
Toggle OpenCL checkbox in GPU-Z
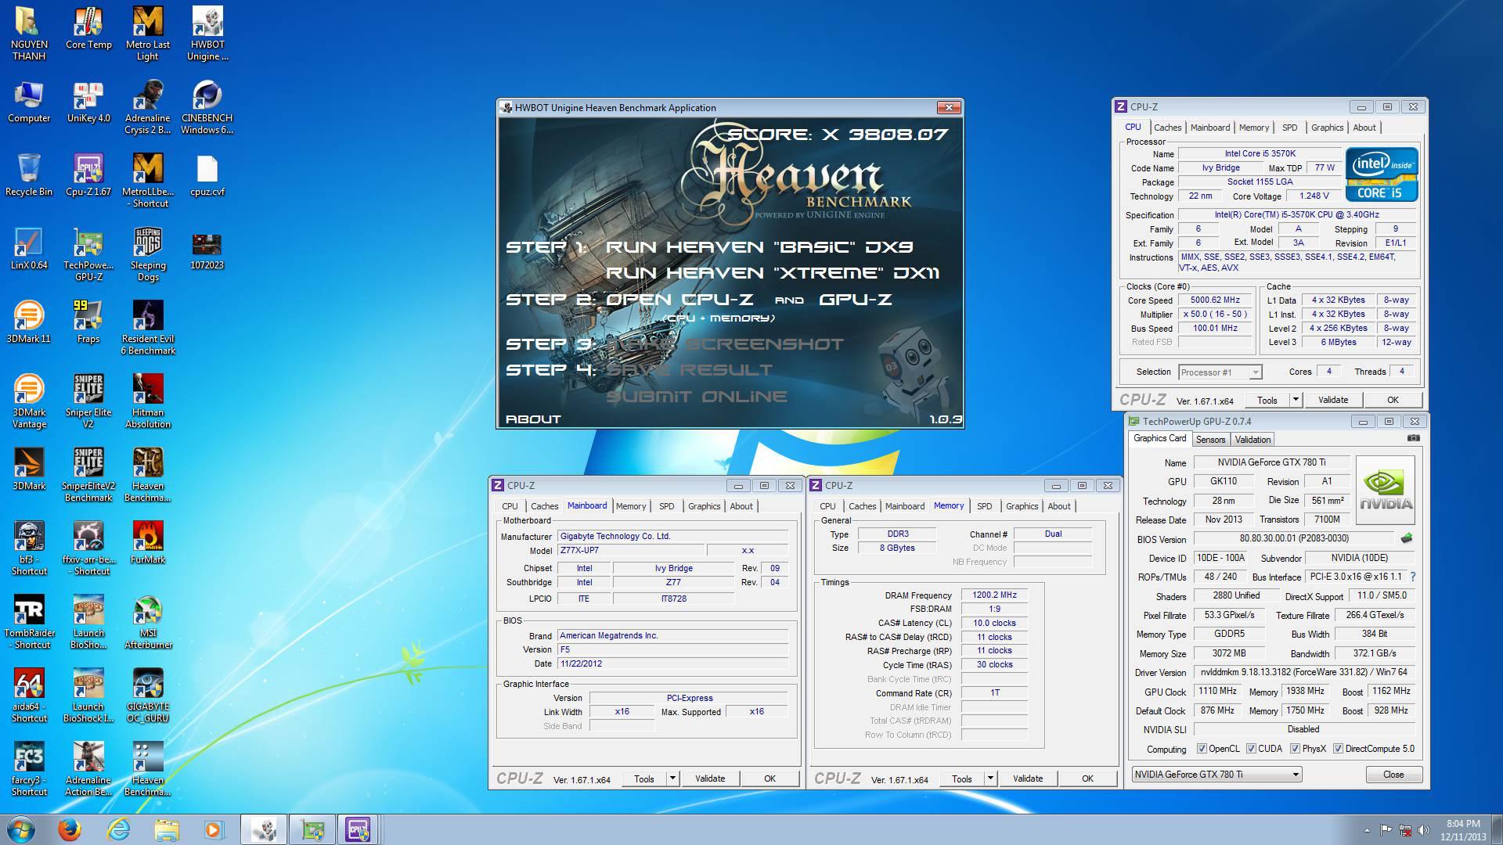click(1202, 749)
